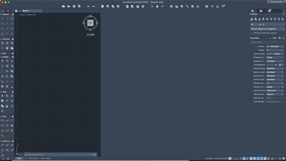The height and width of the screenshot is (161, 286).
Task: Toggle ortho mode in status bar
Action: pyautogui.click(x=237, y=158)
